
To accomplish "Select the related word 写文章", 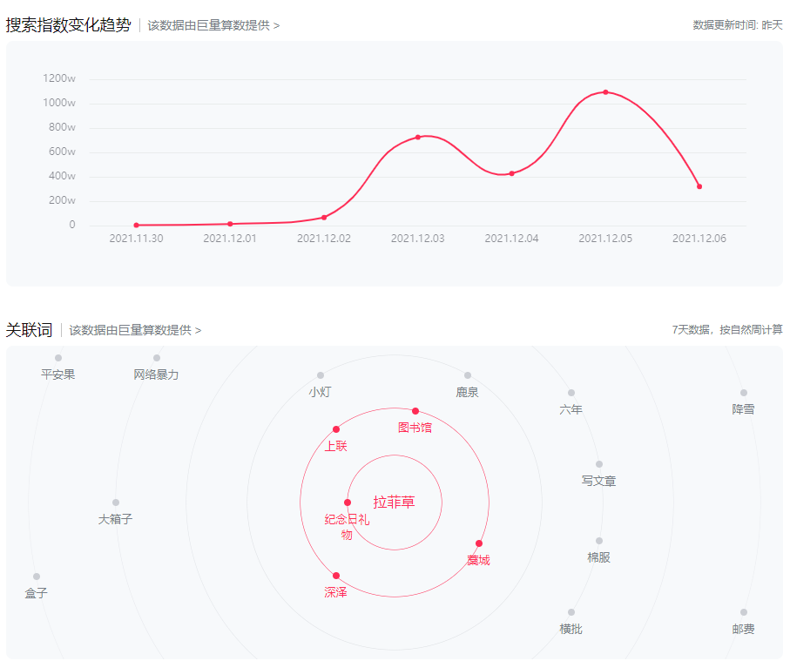I will pos(598,481).
